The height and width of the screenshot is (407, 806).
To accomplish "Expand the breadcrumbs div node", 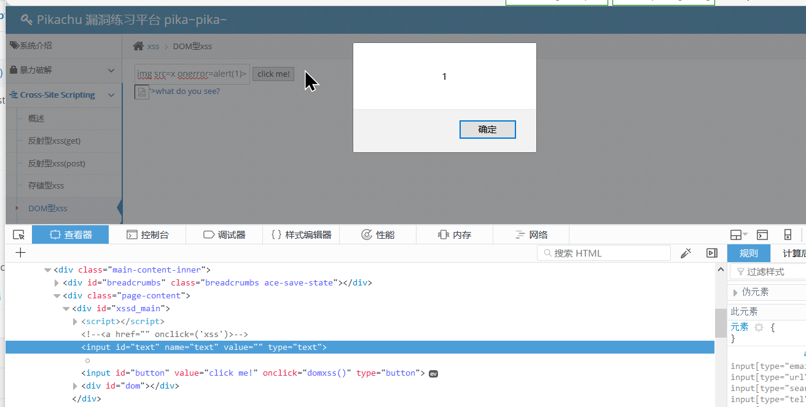I will click(57, 283).
